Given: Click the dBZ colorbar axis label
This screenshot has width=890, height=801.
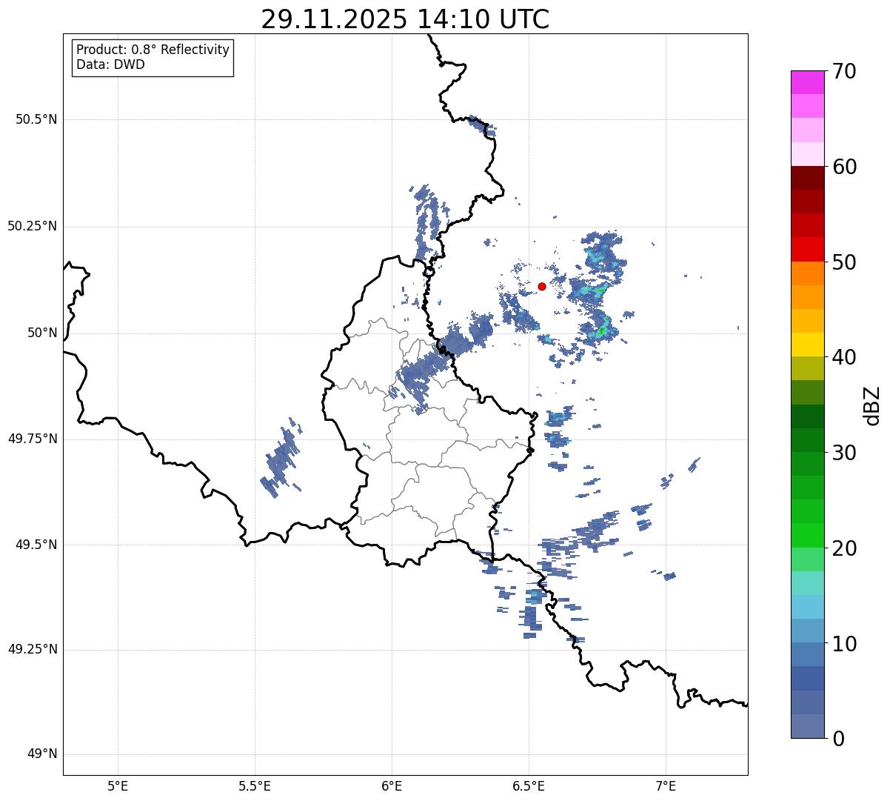Looking at the screenshot, I should (872, 405).
